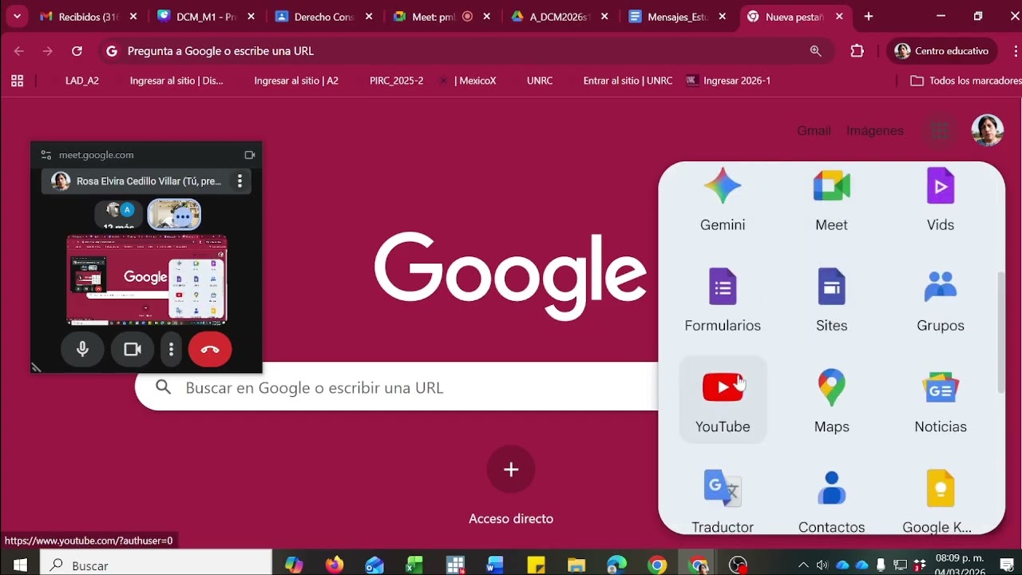1022x575 pixels.
Task: Open the LAD_A2 bookmark
Action: (82, 81)
